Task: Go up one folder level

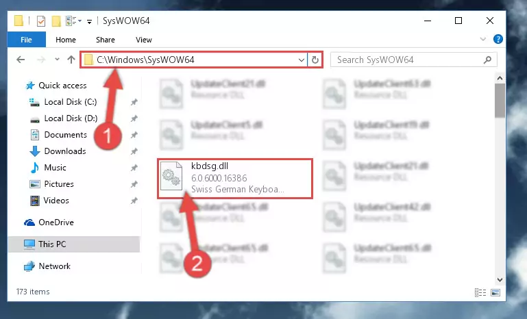Action: [71, 60]
